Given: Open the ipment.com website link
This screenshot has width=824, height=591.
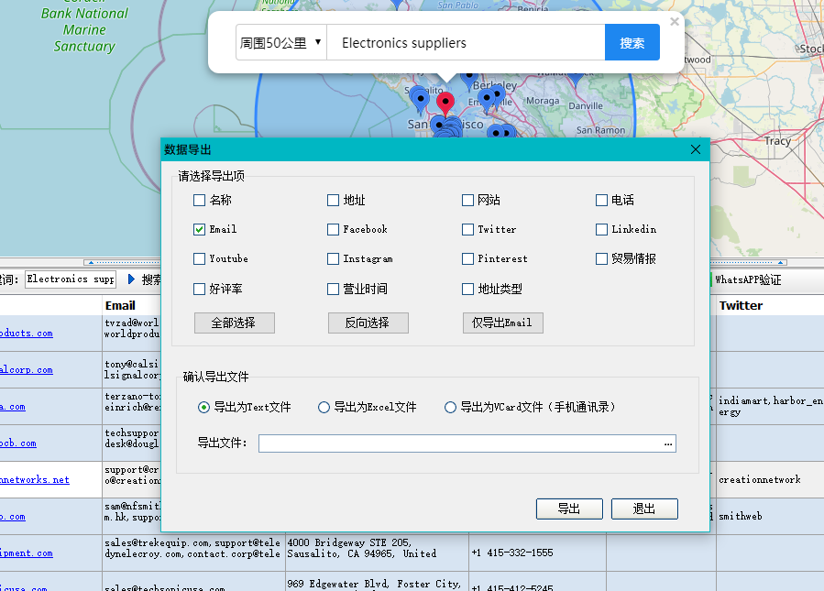Looking at the screenshot, I should pos(27,553).
